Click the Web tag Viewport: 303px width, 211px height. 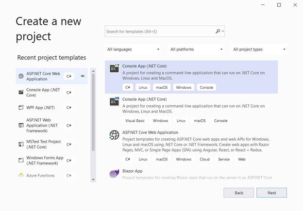242,159
